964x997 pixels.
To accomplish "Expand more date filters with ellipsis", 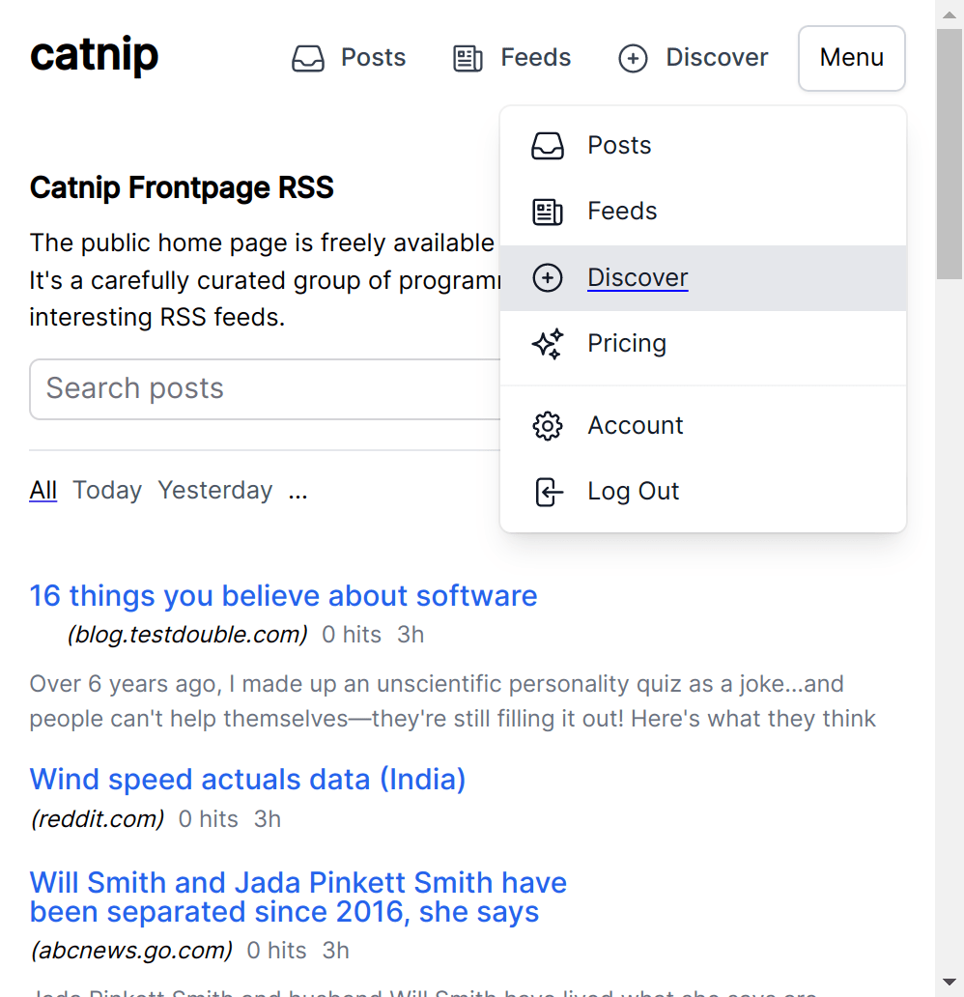I will tap(298, 491).
